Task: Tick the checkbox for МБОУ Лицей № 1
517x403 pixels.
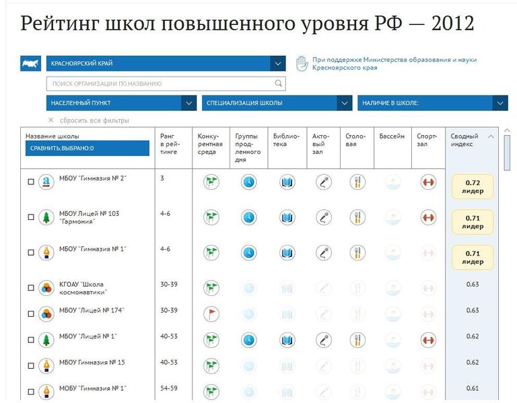Action: (31, 340)
